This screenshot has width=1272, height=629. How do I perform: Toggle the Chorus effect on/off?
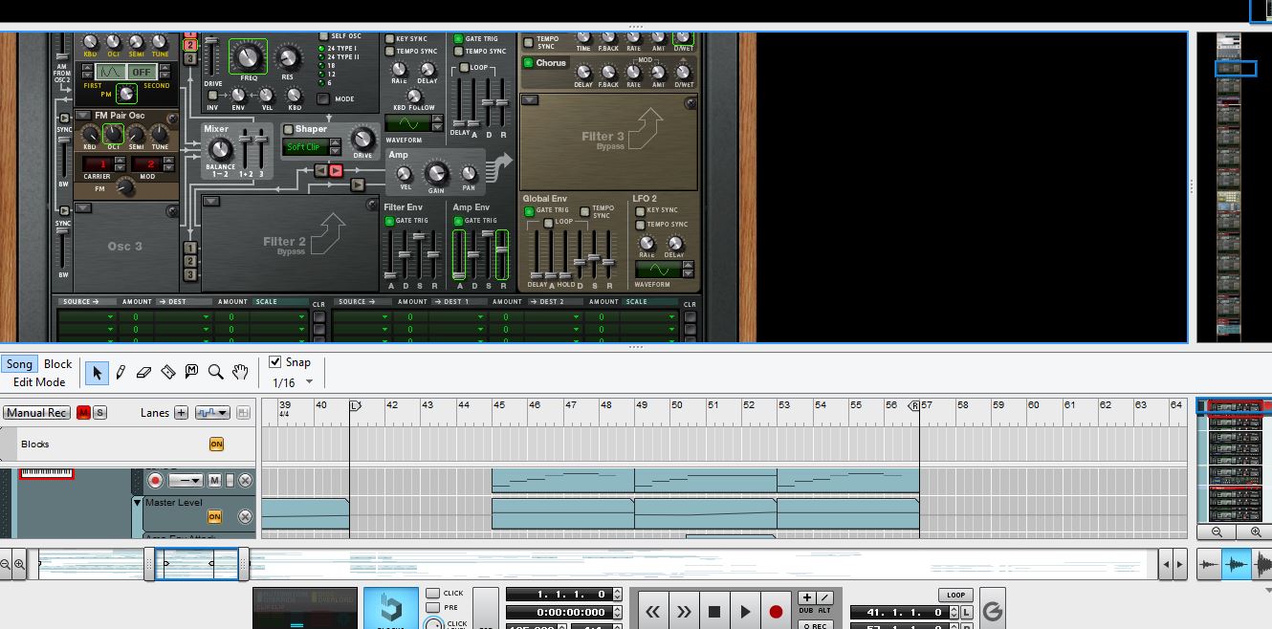point(528,63)
